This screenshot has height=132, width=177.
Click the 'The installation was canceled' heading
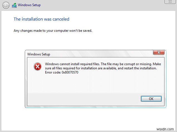point(41,19)
